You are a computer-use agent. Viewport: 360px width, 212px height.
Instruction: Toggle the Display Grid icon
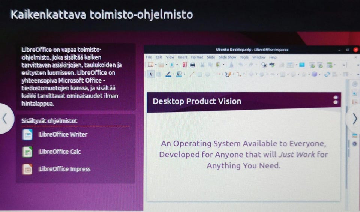[282, 65]
